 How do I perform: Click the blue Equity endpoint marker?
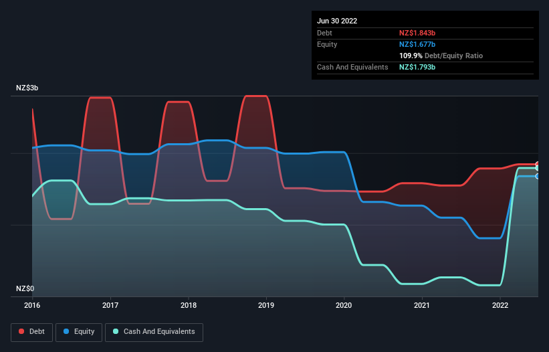coord(538,176)
